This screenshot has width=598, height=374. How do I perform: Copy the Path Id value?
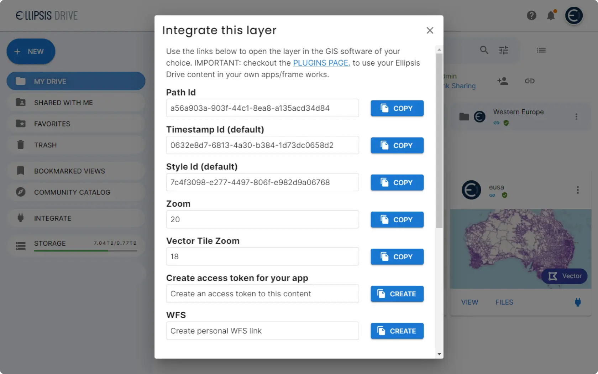(397, 108)
